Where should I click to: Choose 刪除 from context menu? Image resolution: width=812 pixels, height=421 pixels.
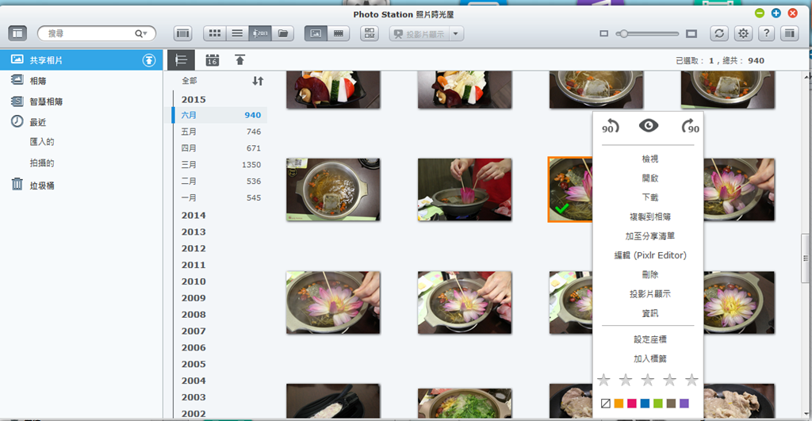(650, 274)
